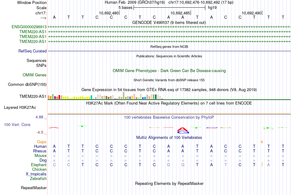
Task: Click the dark green bar in GTEx expression chart
Action: pyautogui.click(x=156, y=97)
